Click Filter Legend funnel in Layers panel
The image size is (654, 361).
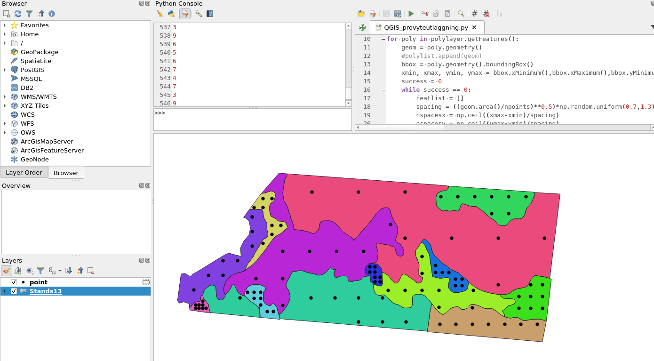pyautogui.click(x=40, y=271)
